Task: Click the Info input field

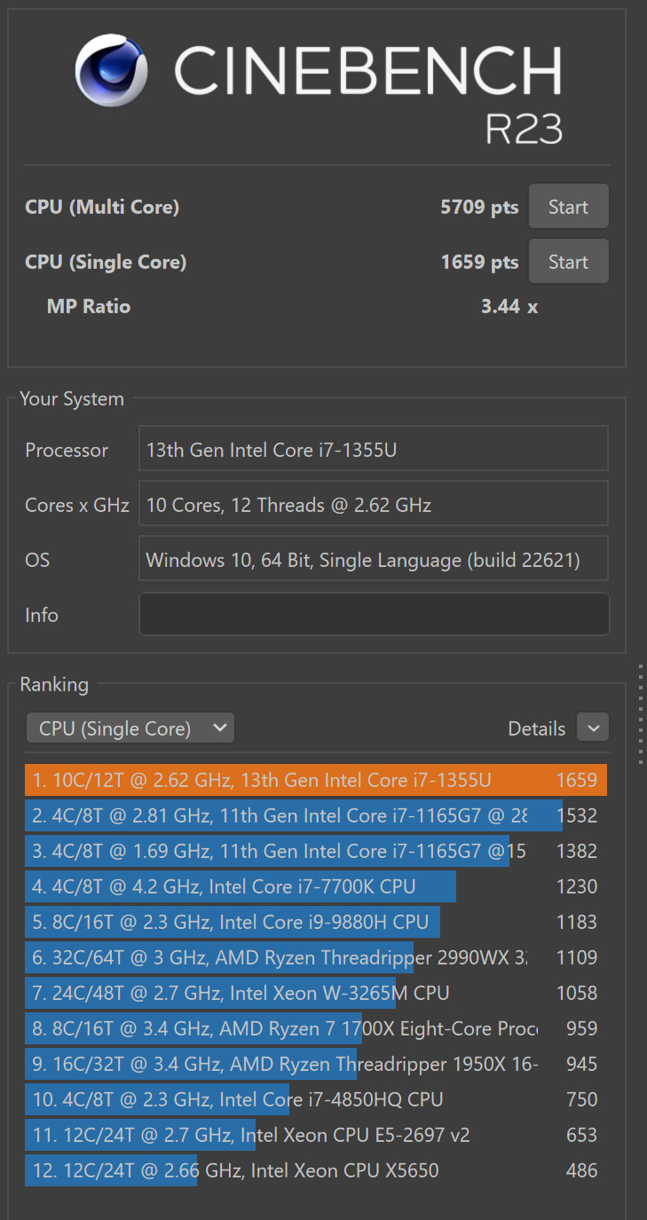Action: point(374,614)
